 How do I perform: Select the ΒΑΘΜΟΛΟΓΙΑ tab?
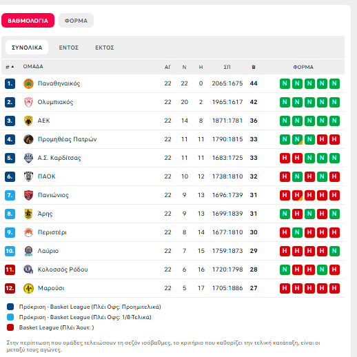28,21
